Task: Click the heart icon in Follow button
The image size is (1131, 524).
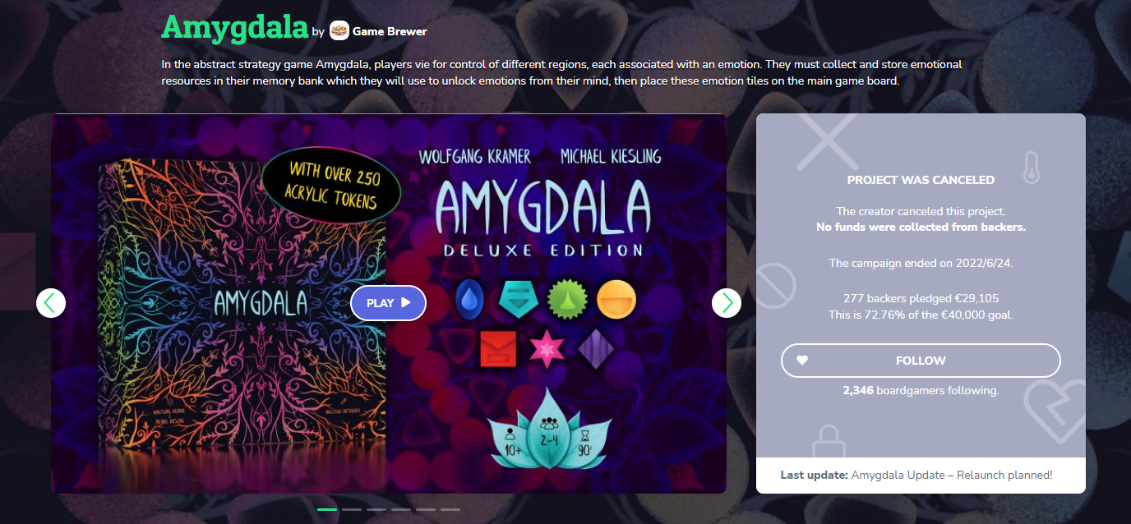Action: pyautogui.click(x=803, y=361)
